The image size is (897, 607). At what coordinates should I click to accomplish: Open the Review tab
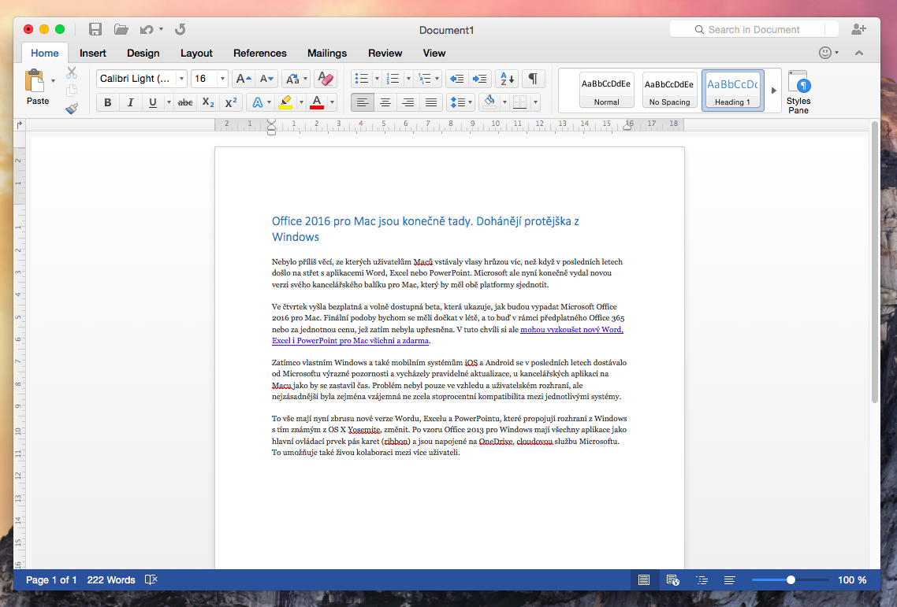[x=385, y=54]
